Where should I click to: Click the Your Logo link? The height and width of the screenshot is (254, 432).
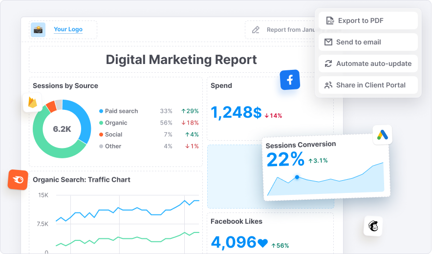68,29
